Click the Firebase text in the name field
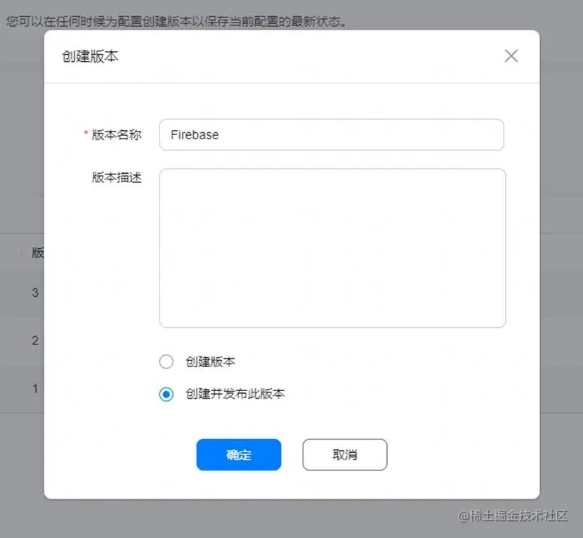 pyautogui.click(x=195, y=135)
